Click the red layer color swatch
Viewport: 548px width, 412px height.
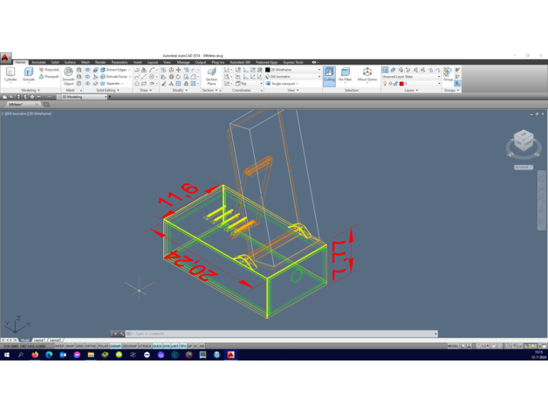pyautogui.click(x=401, y=84)
